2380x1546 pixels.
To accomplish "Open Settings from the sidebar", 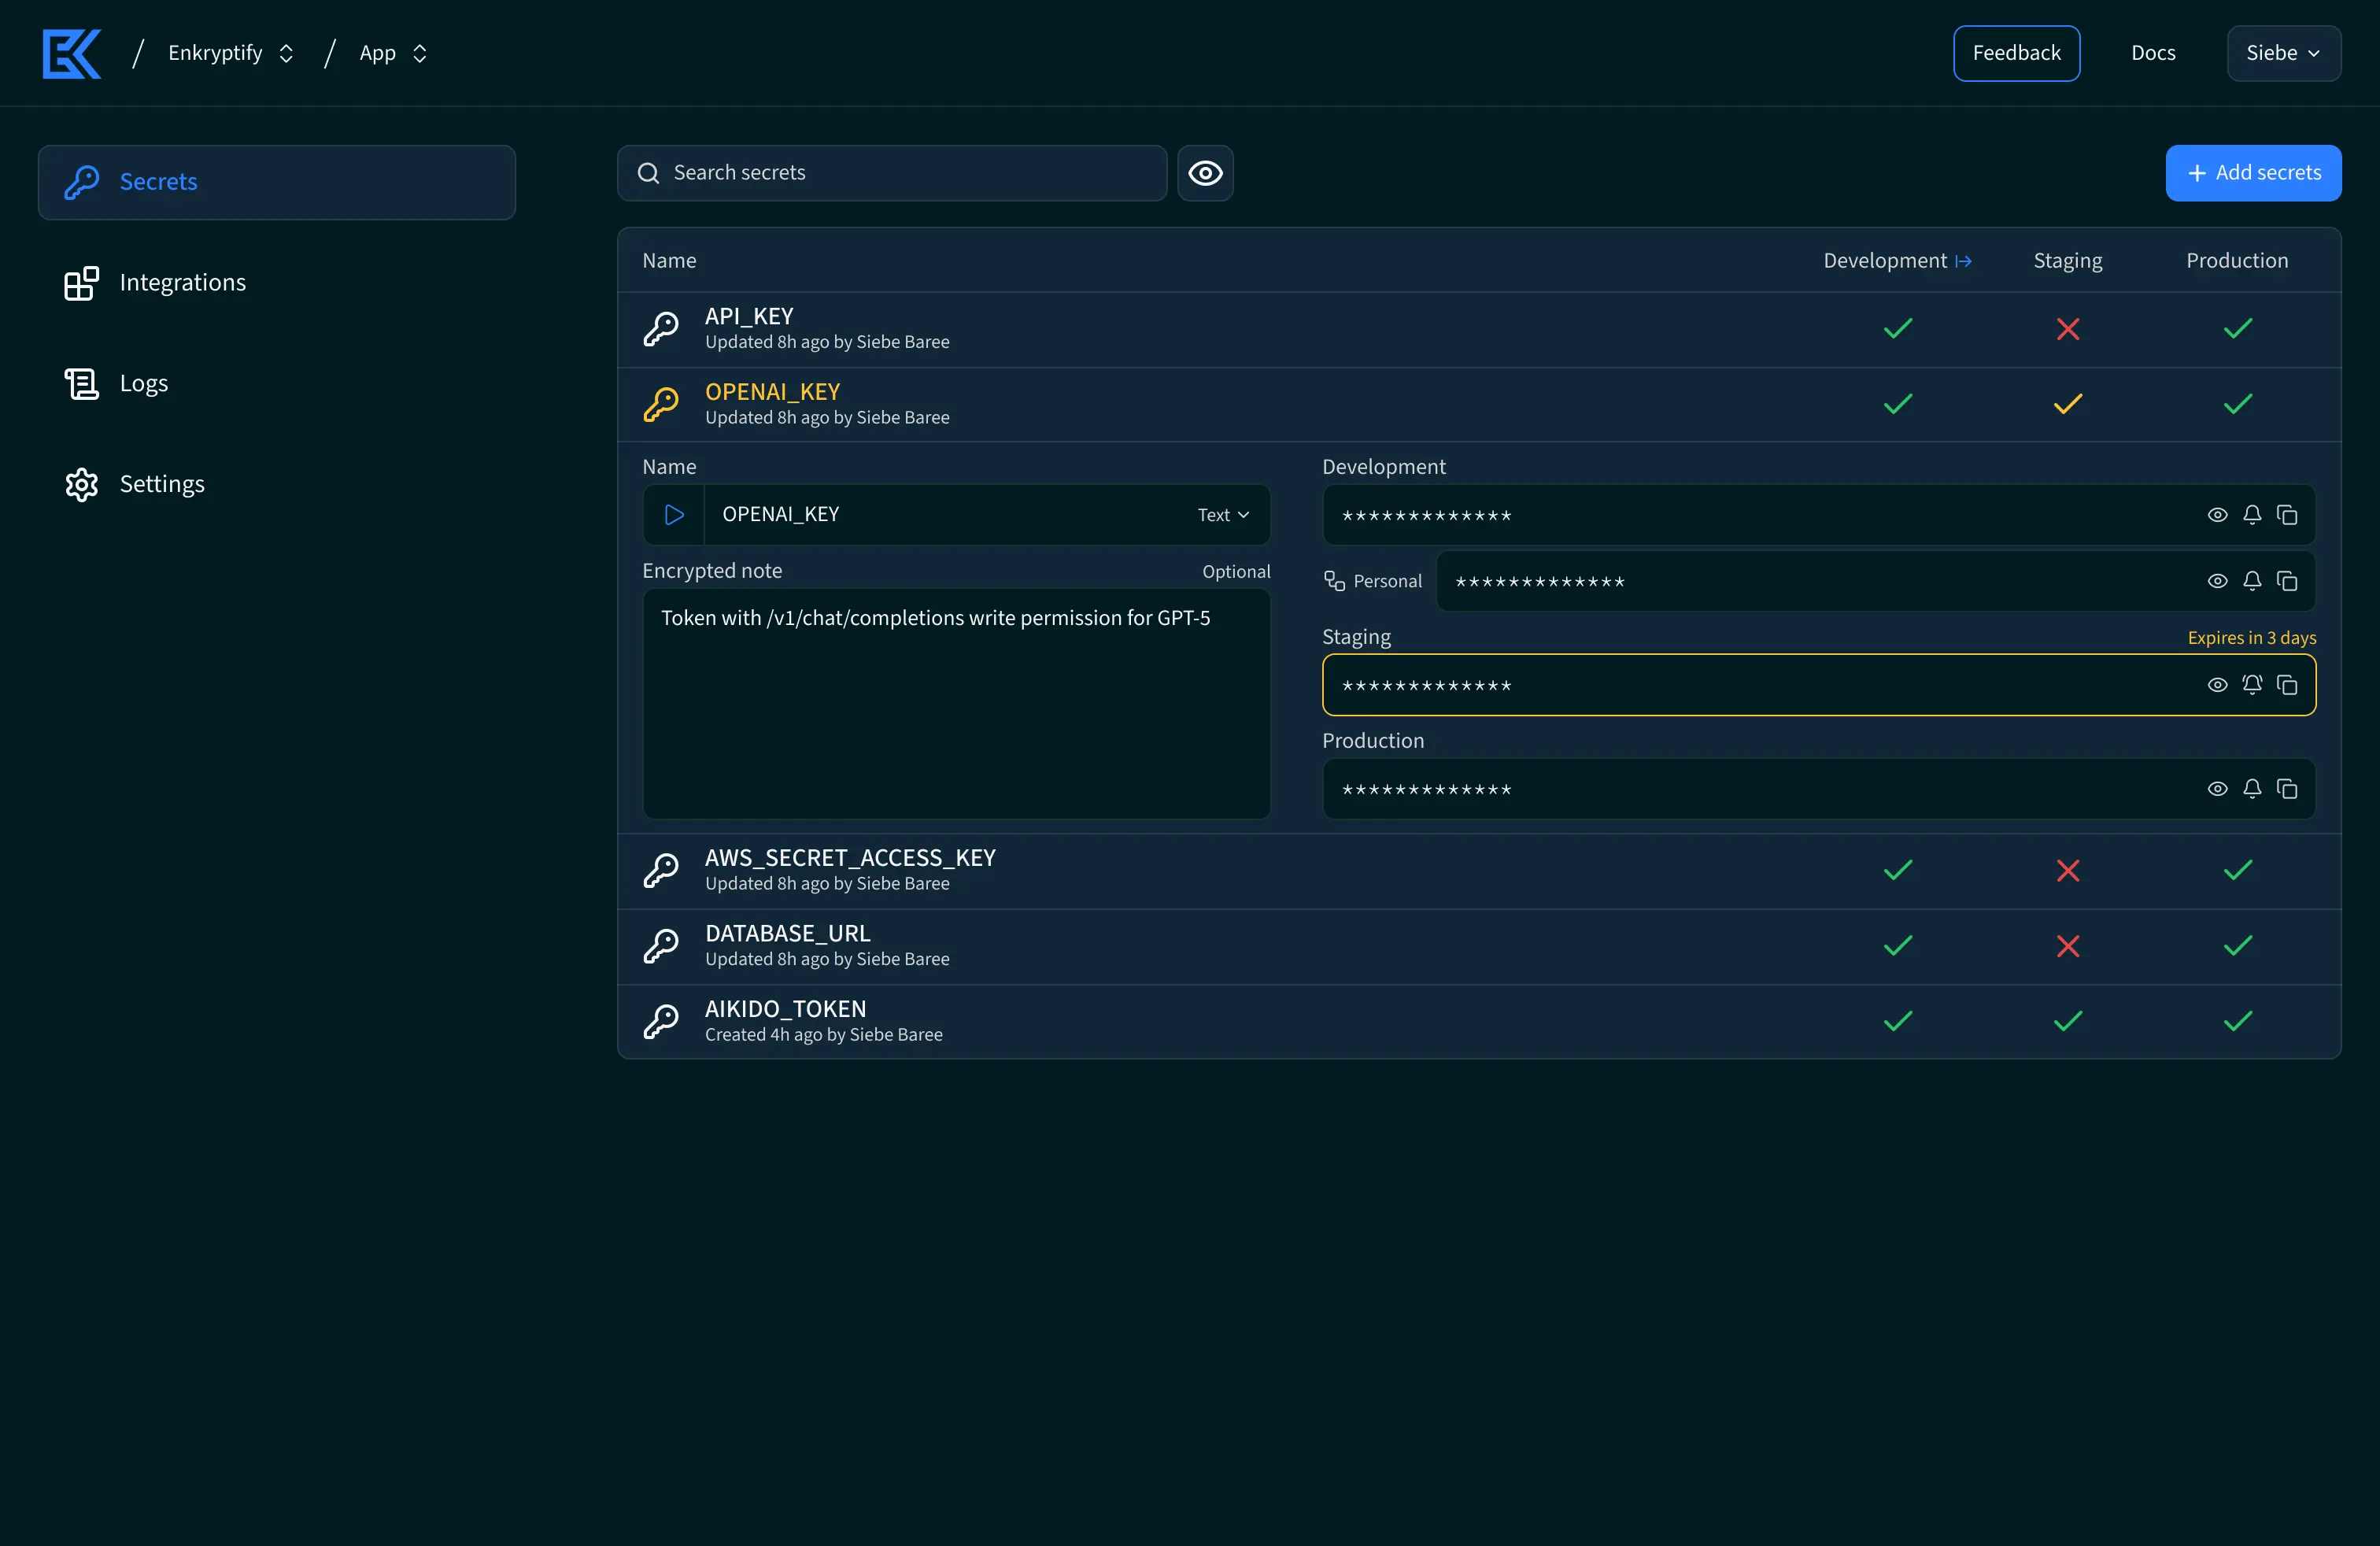I will (x=162, y=483).
